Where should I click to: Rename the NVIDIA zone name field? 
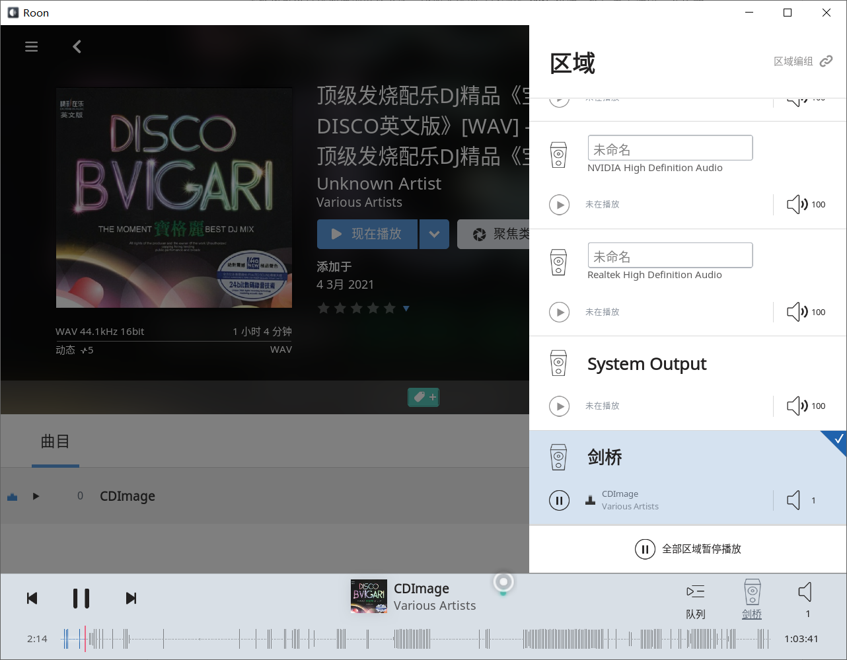670,148
